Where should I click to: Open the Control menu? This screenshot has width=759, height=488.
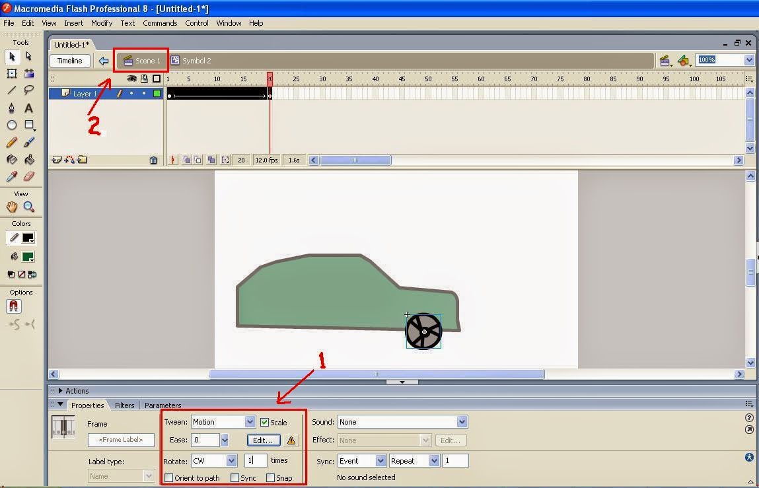tap(197, 22)
